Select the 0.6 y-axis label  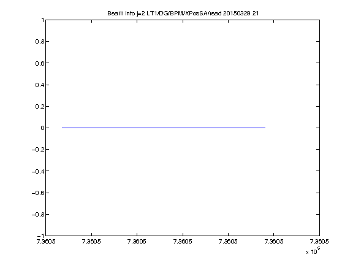point(40,63)
